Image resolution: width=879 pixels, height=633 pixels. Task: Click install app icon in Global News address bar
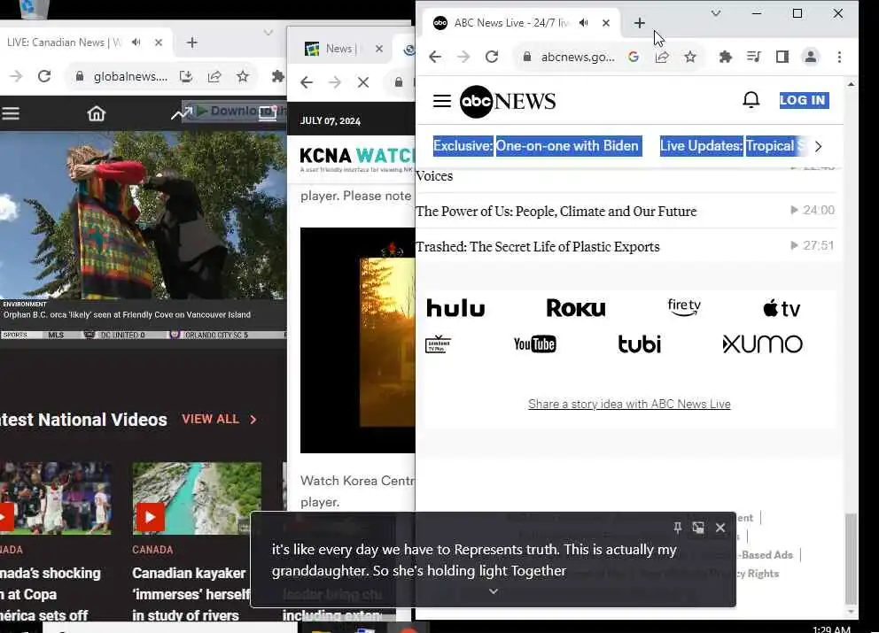tap(185, 76)
